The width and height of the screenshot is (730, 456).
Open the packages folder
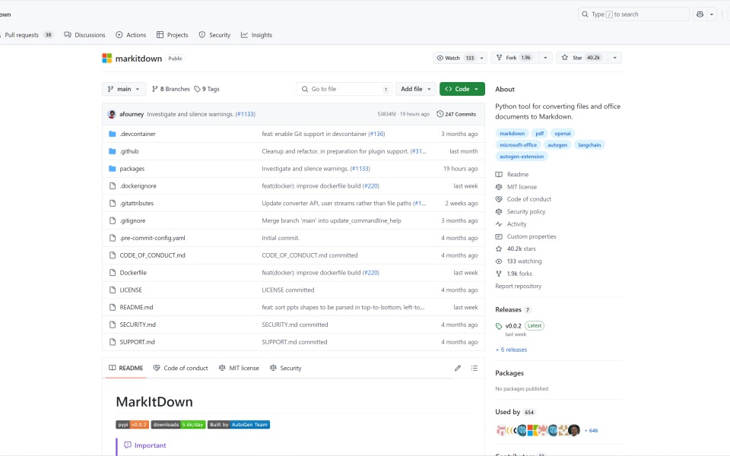coord(132,169)
